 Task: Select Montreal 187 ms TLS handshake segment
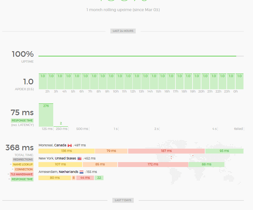click(x=166, y=151)
